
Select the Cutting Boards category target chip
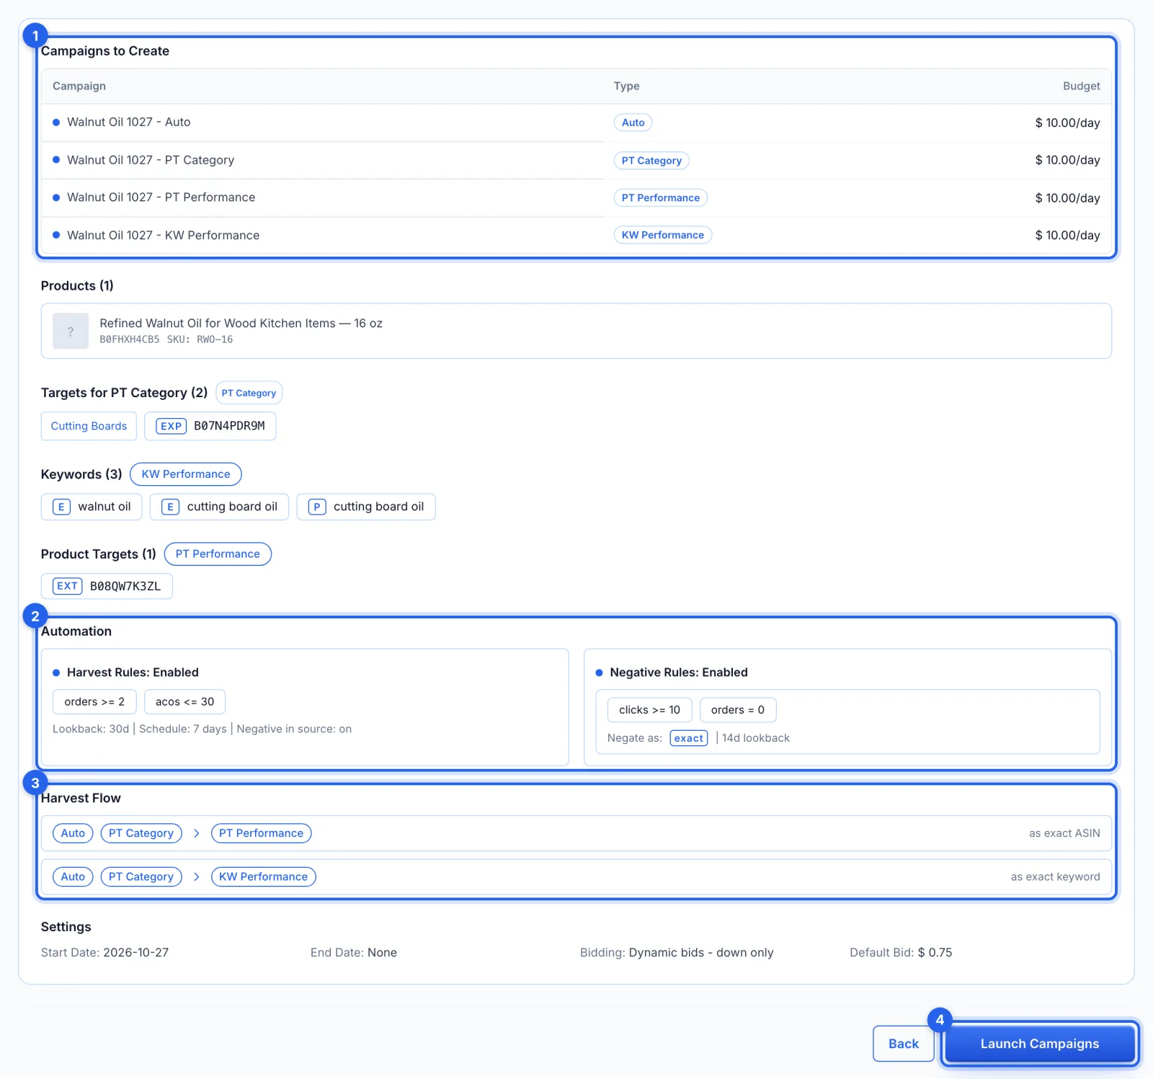point(89,426)
